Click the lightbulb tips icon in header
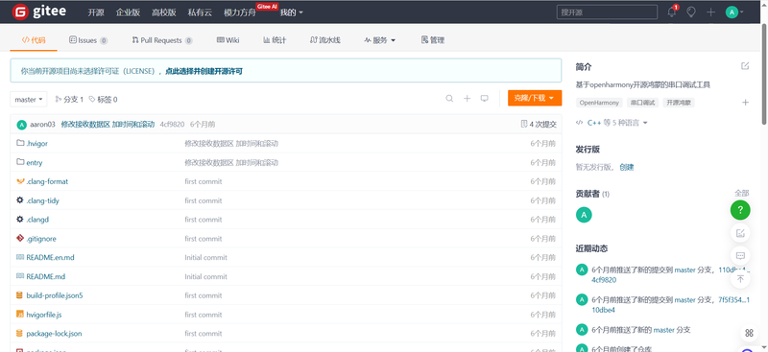This screenshot has height=352, width=768. [x=691, y=12]
